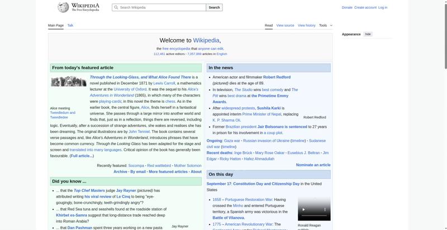
Task: Follow the Sushila Karki link
Action: (x=269, y=108)
